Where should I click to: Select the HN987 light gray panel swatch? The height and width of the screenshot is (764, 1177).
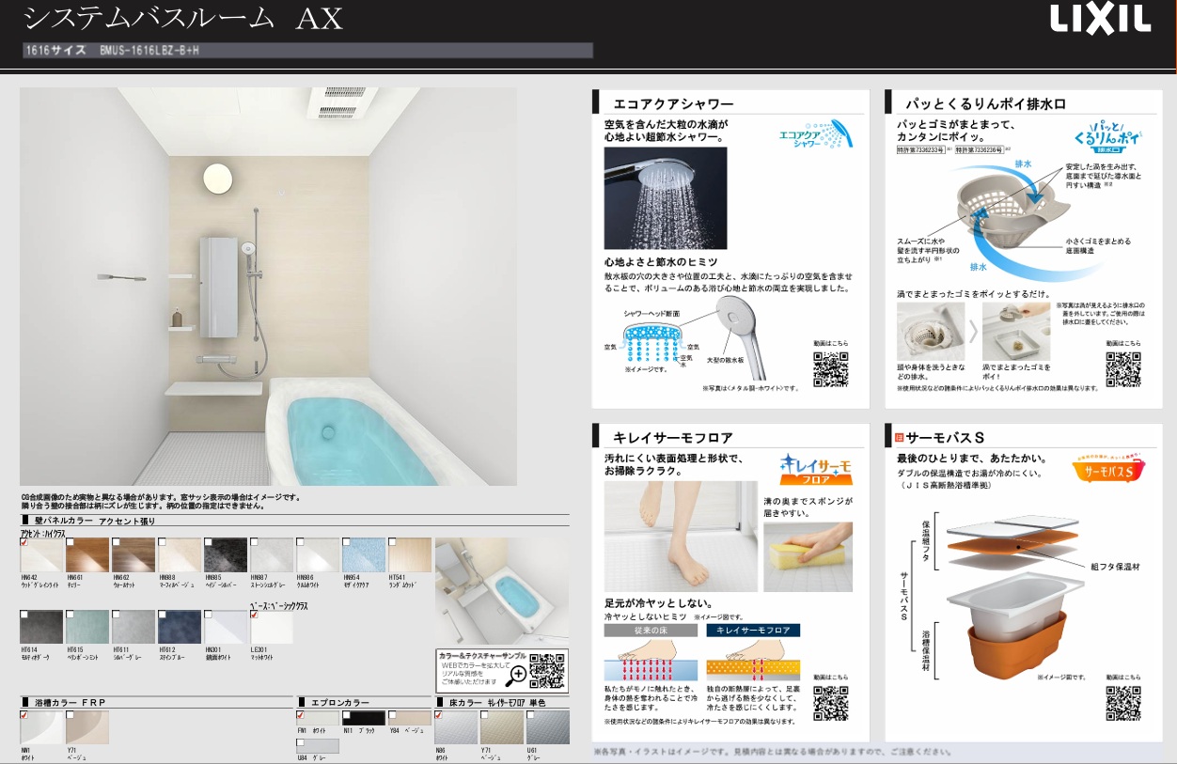pyautogui.click(x=272, y=554)
